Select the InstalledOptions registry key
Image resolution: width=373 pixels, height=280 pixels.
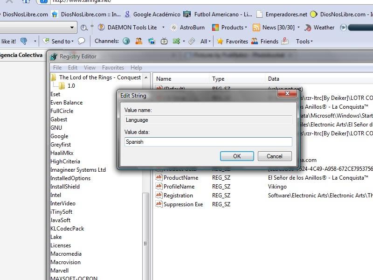[x=70, y=178]
